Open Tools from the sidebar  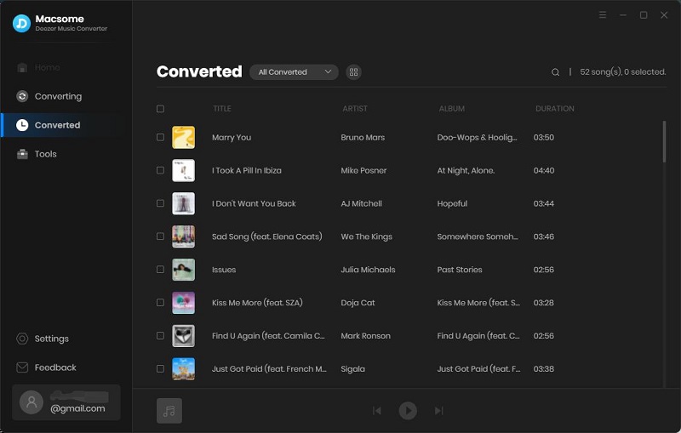45,154
